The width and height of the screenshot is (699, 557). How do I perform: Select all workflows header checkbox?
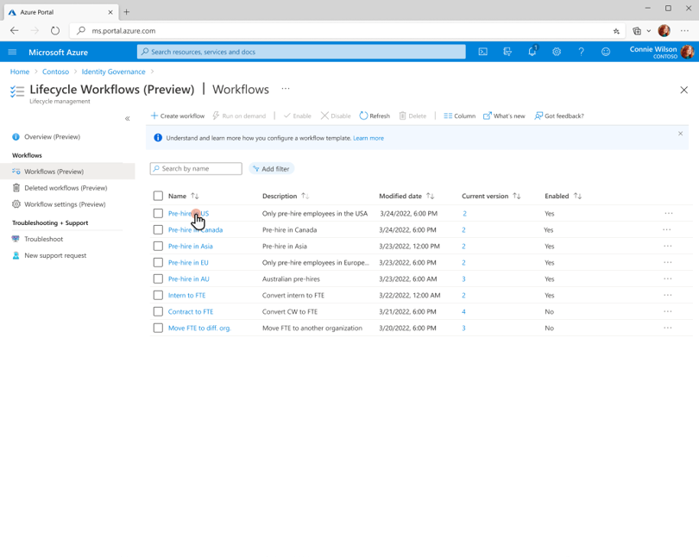[x=158, y=196]
